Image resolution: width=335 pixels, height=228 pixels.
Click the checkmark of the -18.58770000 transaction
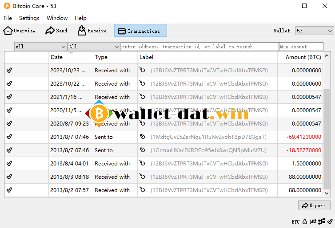[x=9, y=150]
